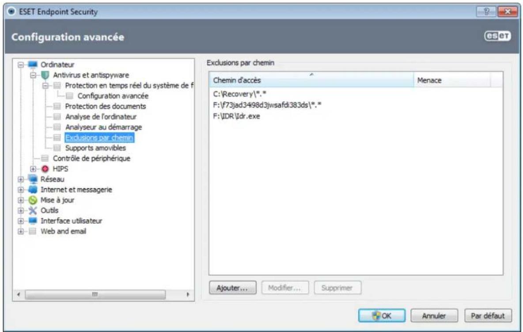Image resolution: width=523 pixels, height=332 pixels.
Task: Click the tree scrollbar right arrow
Action: pos(188,294)
